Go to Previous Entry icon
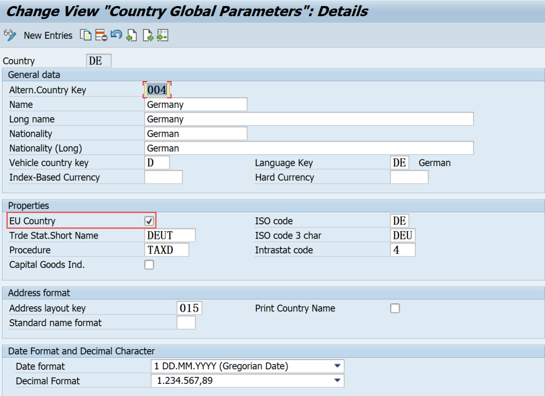Screen dimensions: 545x396 coord(132,35)
